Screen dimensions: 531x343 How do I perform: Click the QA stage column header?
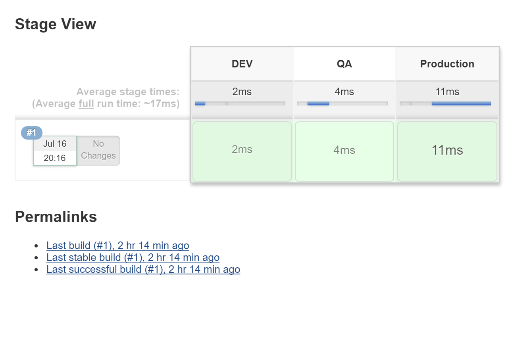click(x=344, y=64)
